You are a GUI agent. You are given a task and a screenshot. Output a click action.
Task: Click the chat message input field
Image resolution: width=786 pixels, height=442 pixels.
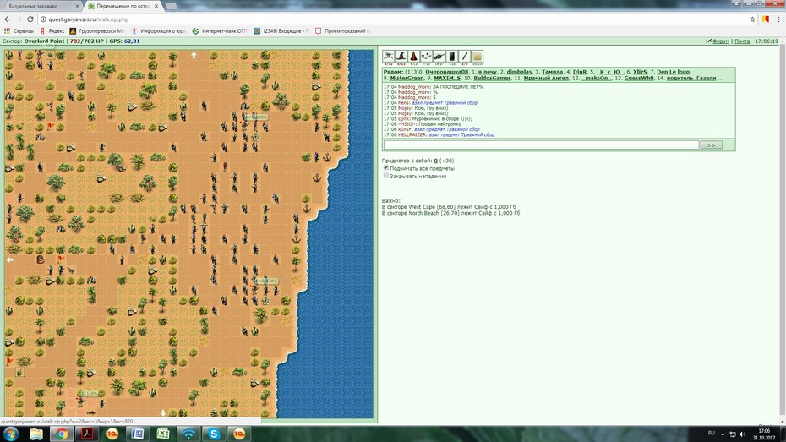pos(541,145)
